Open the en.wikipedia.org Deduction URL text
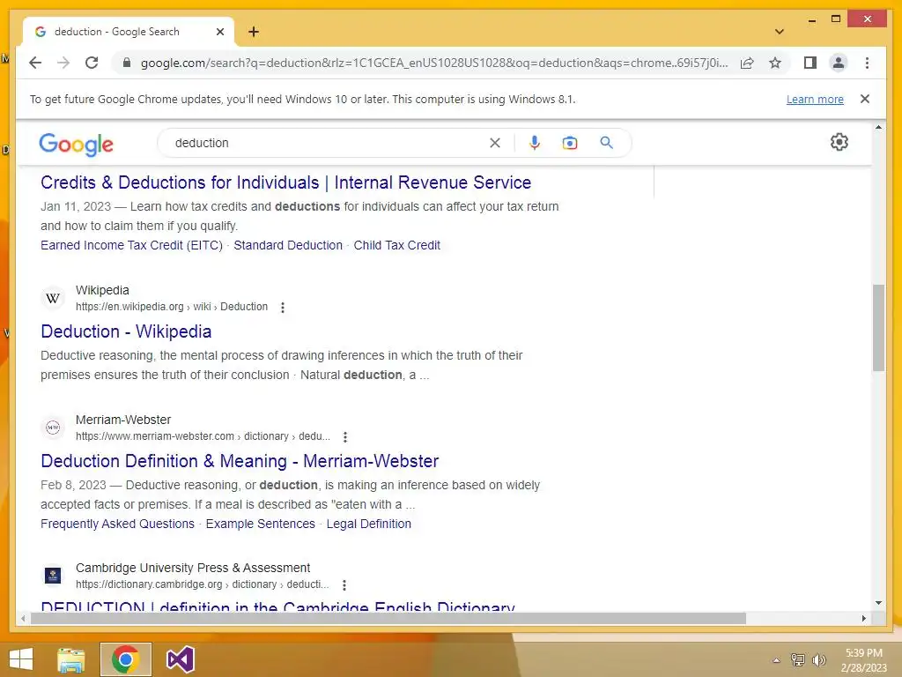The width and height of the screenshot is (902, 677). [172, 307]
